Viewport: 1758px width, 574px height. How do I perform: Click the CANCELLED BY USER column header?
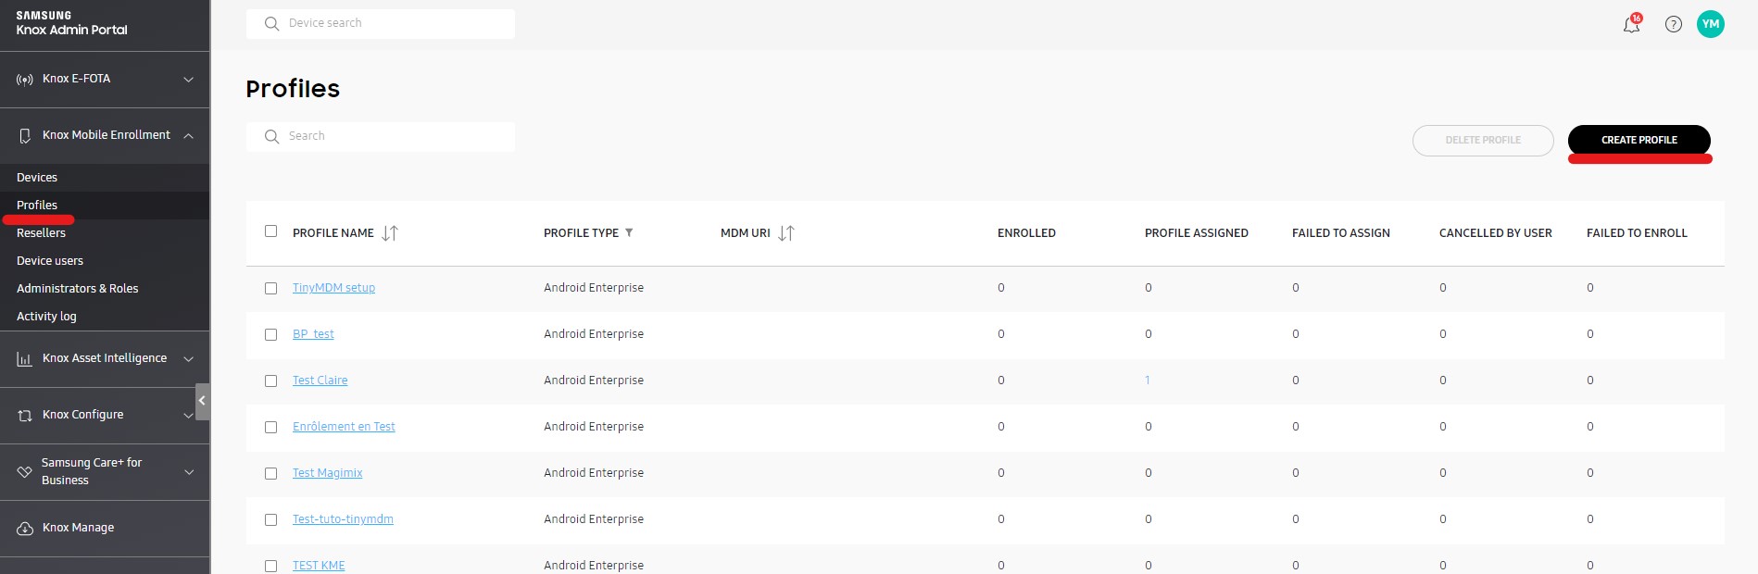click(1496, 233)
